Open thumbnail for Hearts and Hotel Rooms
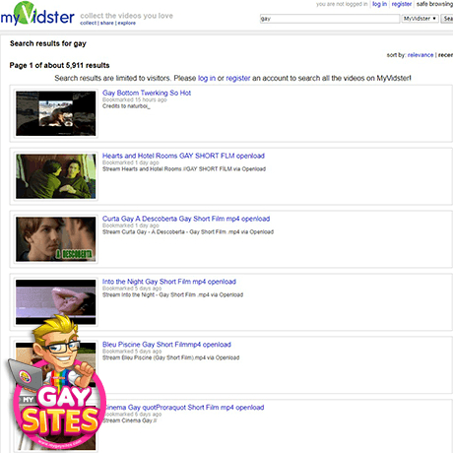This screenshot has height=453, width=453. [56, 176]
